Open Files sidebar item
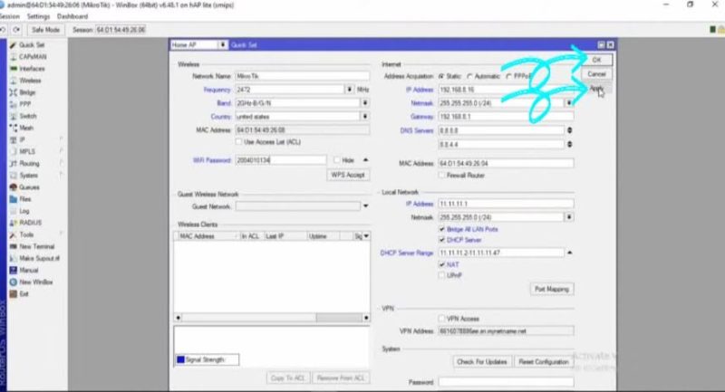 pyautogui.click(x=21, y=199)
